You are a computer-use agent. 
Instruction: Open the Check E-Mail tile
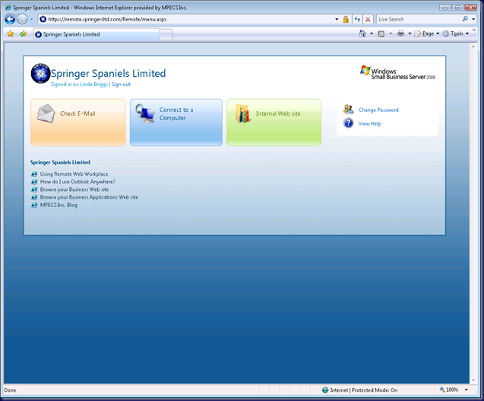click(x=78, y=122)
